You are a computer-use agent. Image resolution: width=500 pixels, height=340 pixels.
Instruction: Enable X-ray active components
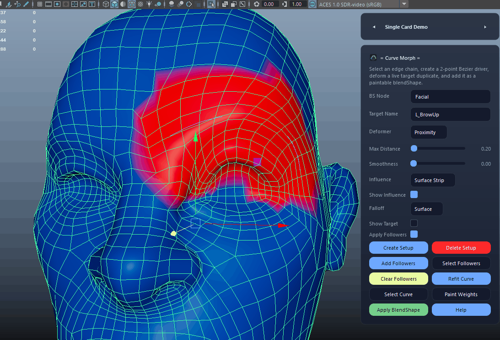[234, 4]
